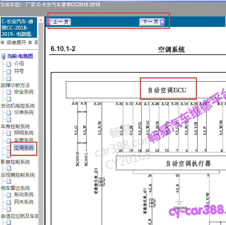Open the 介绍 page icon

click(9, 64)
